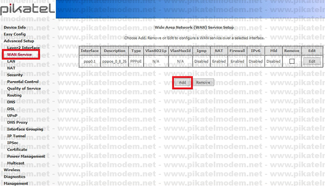Click Disabled value under Mld column

273,61
